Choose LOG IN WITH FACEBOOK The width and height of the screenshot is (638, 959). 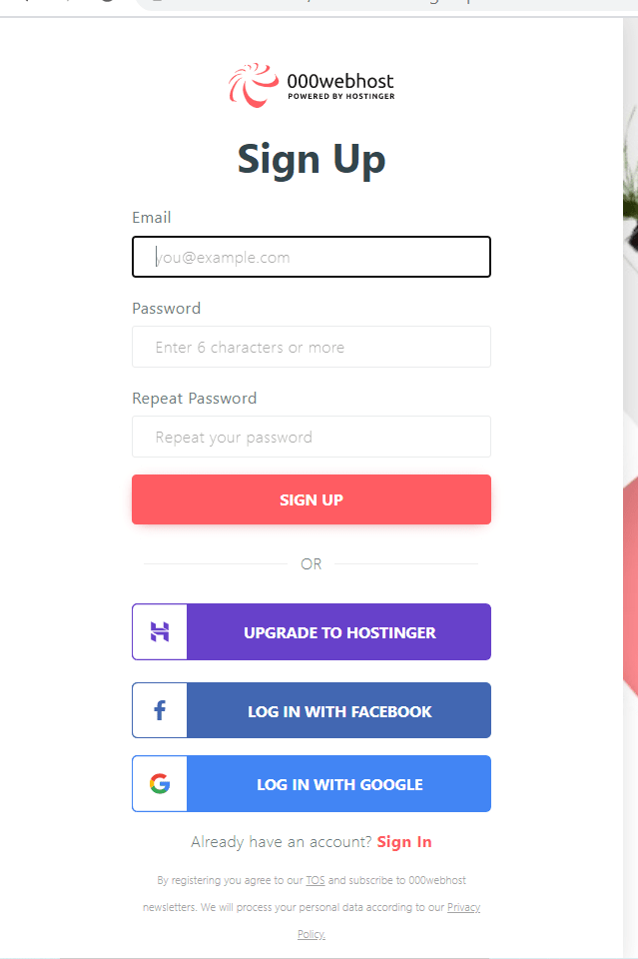312,710
